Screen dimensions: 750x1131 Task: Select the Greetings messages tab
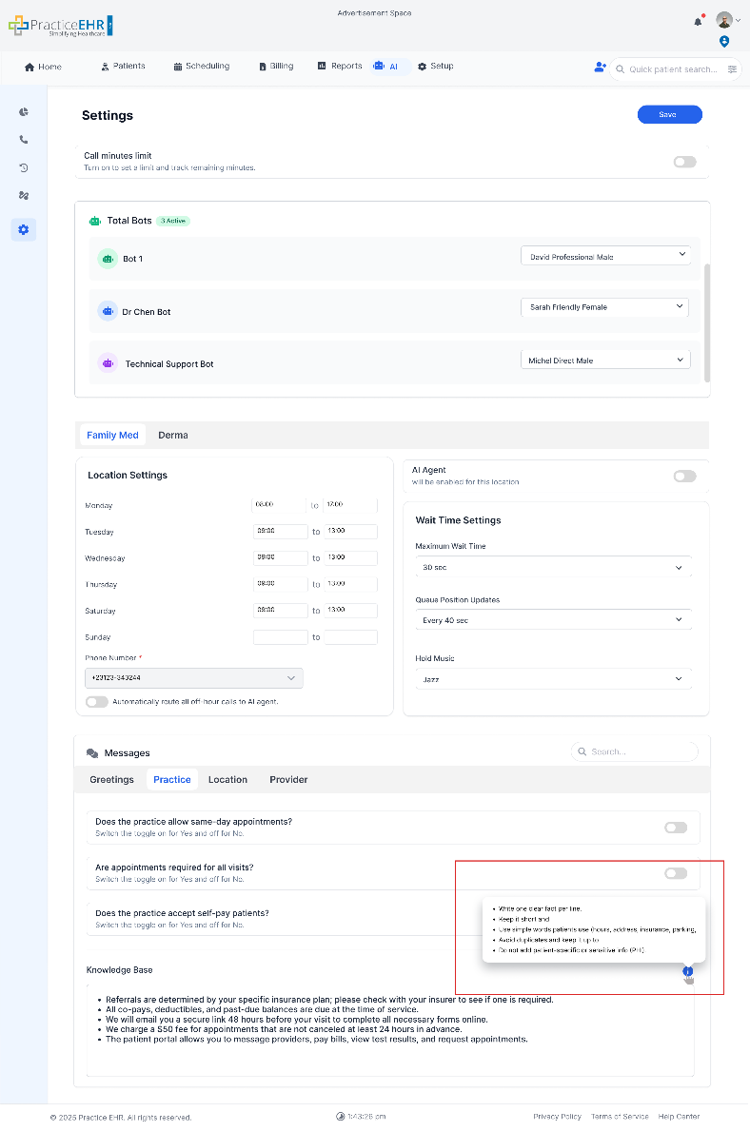click(x=111, y=780)
